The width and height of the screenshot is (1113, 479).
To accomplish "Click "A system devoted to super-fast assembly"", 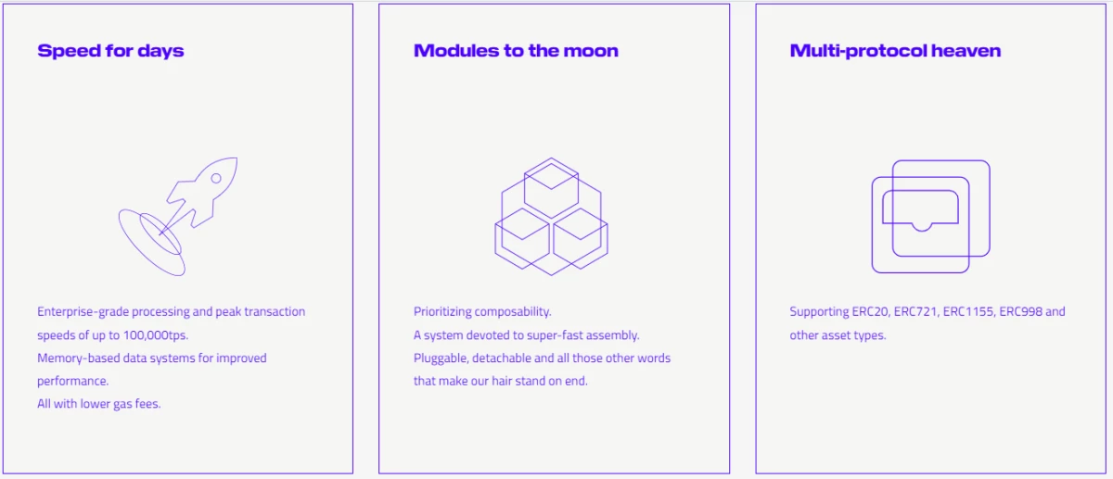I will (527, 334).
